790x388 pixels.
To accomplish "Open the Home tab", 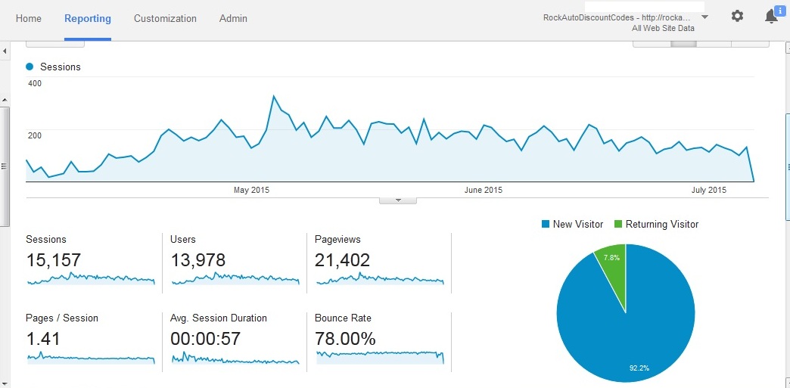I will tap(29, 19).
